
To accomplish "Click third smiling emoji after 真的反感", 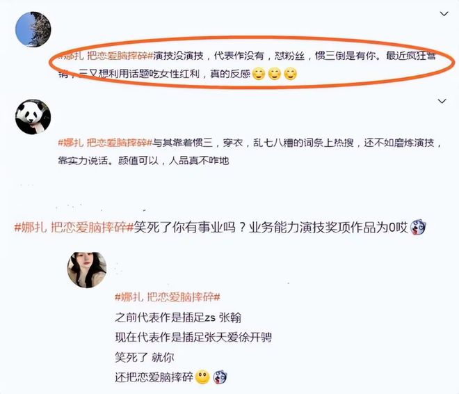I will [x=291, y=74].
